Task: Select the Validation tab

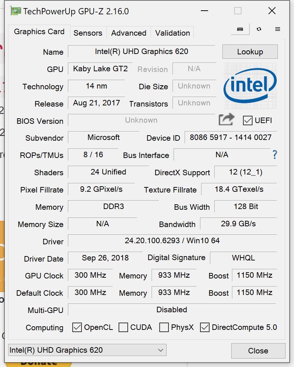Action: pos(172,33)
